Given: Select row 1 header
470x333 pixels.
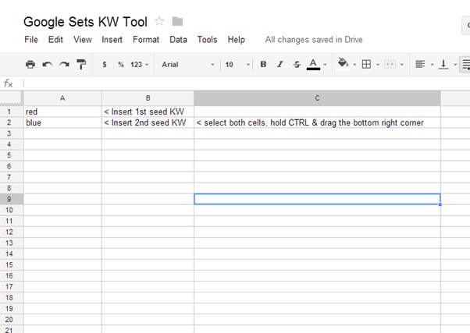Looking at the screenshot, I should pyautogui.click(x=12, y=112).
